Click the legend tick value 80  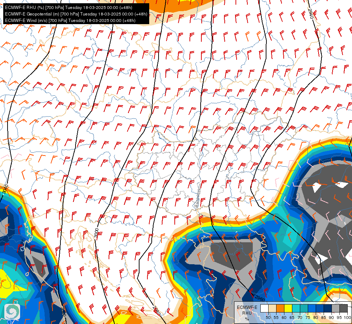[x=316, y=318]
